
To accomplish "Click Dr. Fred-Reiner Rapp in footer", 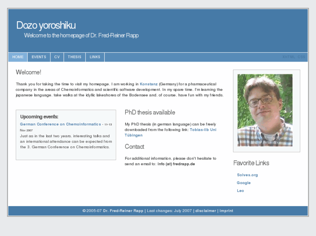I will [x=123, y=211].
